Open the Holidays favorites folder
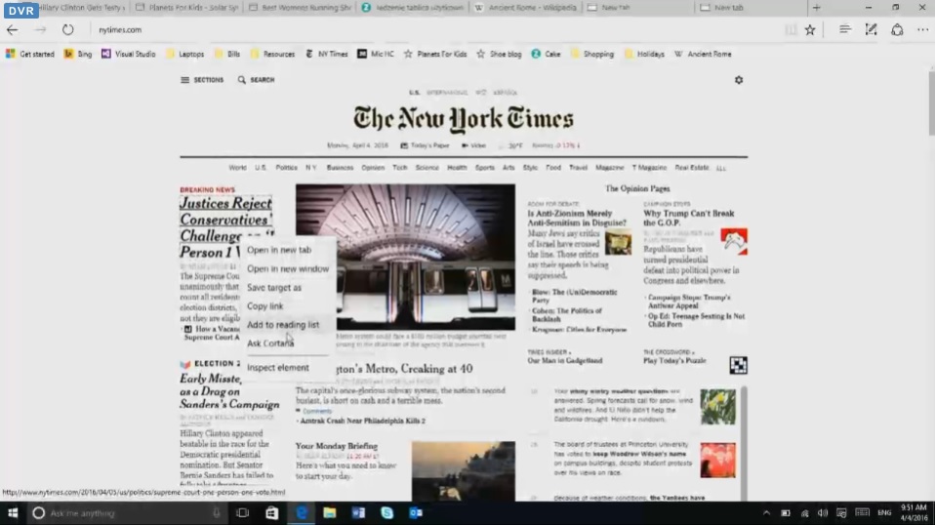The image size is (935, 525). pos(644,54)
